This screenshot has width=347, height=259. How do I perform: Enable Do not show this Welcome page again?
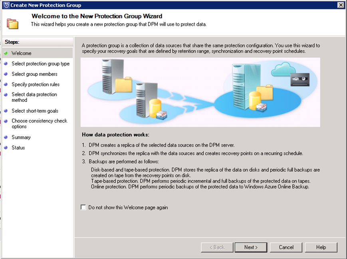83,207
